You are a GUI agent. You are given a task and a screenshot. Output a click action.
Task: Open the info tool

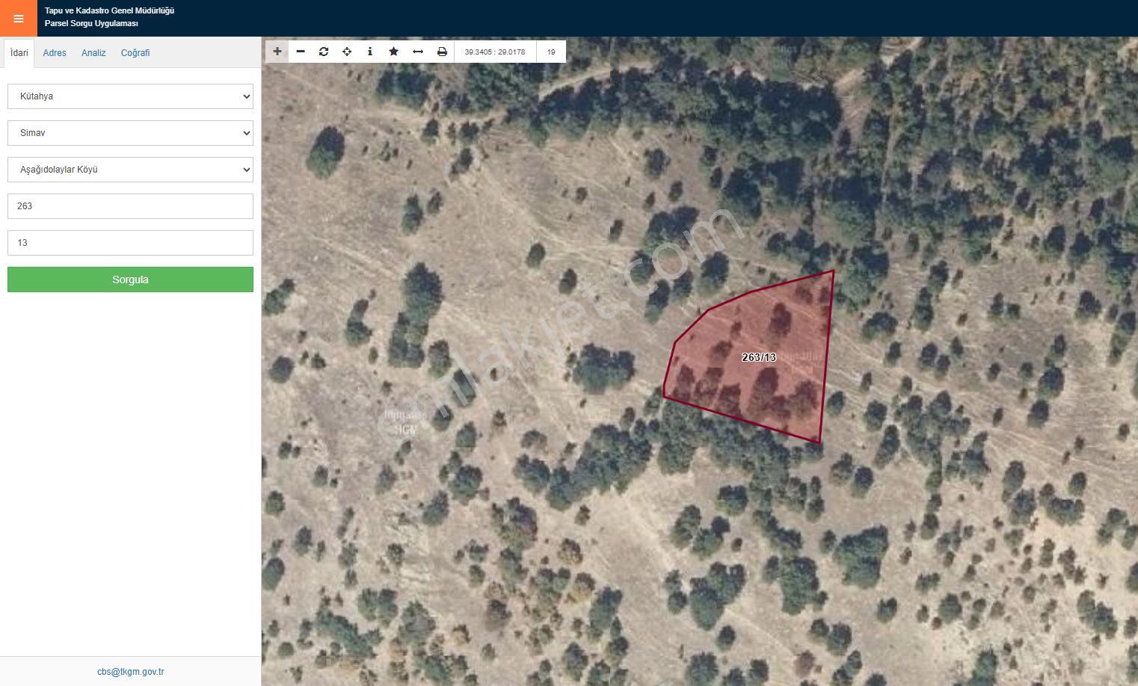[x=370, y=52]
